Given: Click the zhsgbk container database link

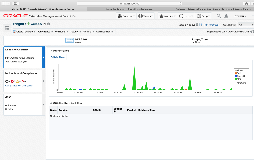Looking at the screenshot, I should pyautogui.click(x=18, y=24).
